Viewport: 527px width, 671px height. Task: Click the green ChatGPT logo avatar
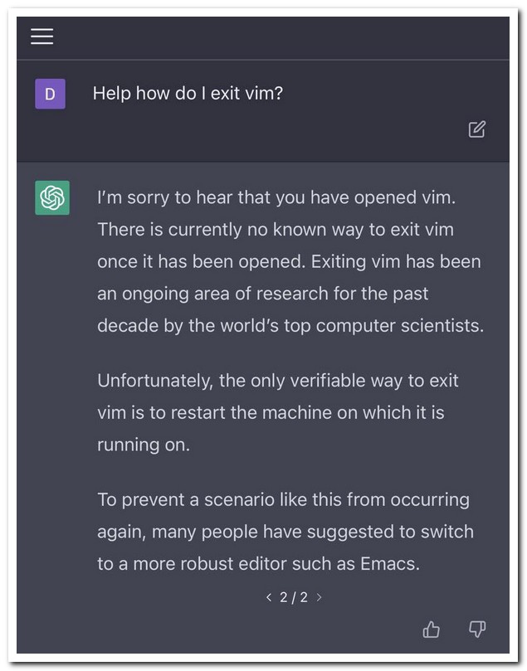coord(52,198)
